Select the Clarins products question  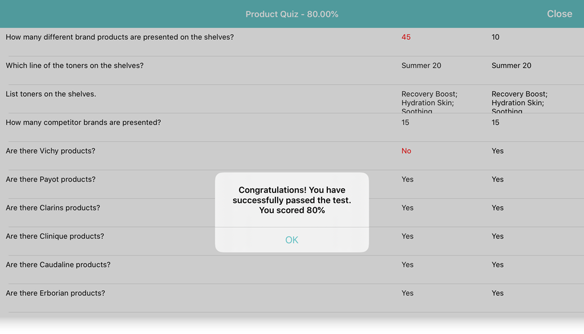pos(52,208)
